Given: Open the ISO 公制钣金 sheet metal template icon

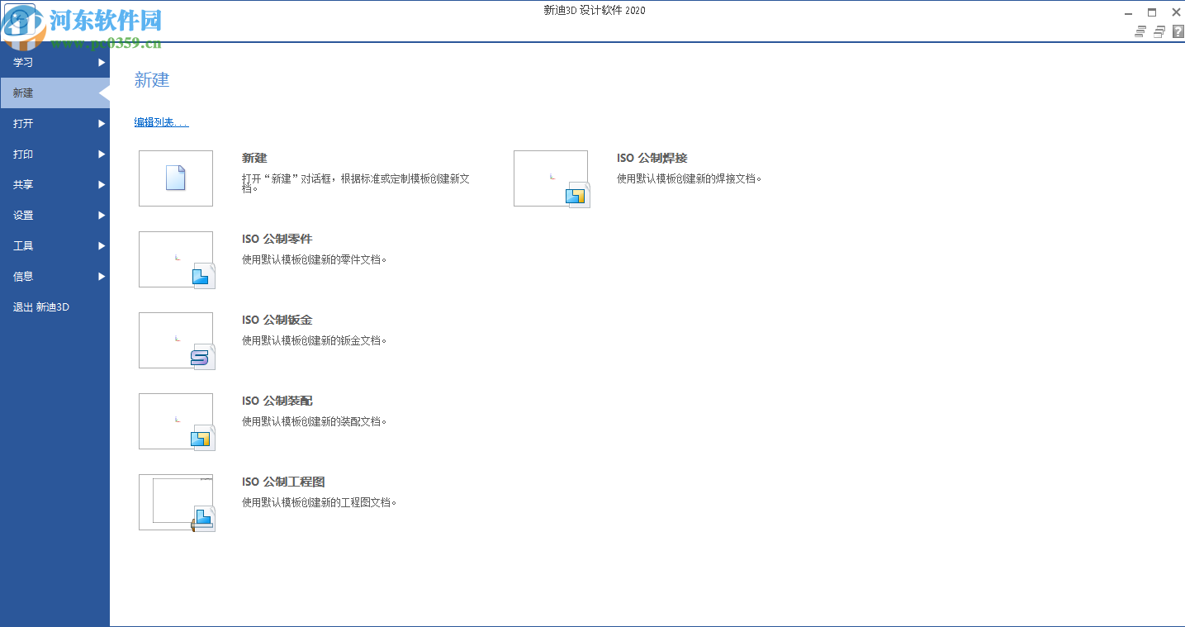Looking at the screenshot, I should tap(175, 340).
